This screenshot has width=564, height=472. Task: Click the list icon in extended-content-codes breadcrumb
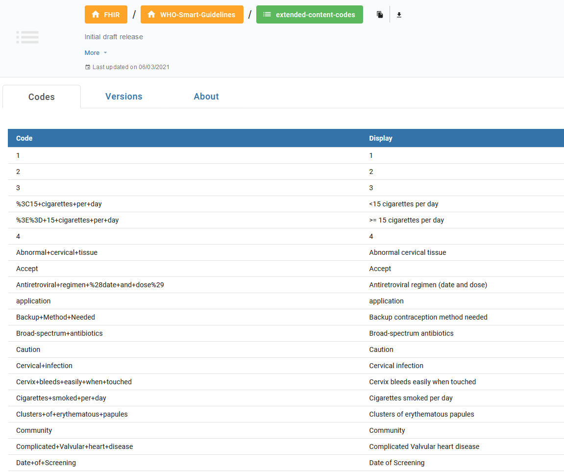pyautogui.click(x=267, y=14)
